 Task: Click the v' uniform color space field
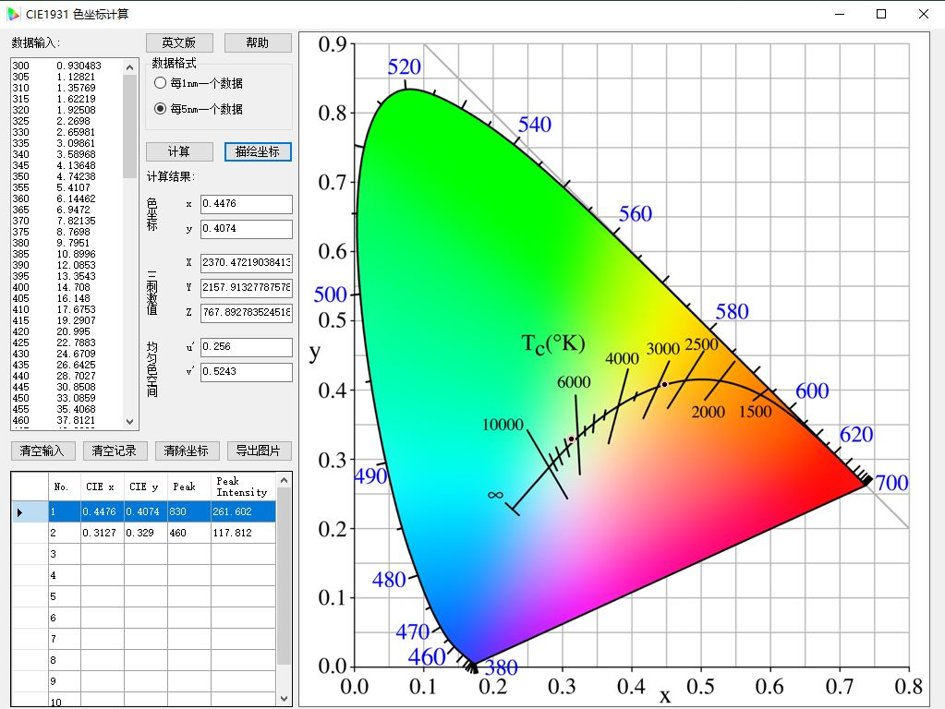tap(247, 372)
